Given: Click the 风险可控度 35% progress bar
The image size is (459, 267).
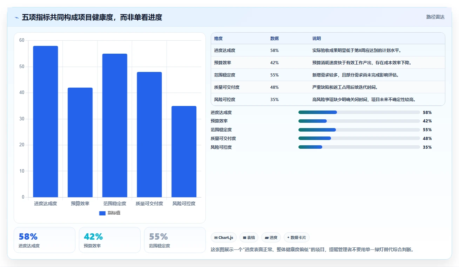Looking at the screenshot, I should 359,147.
